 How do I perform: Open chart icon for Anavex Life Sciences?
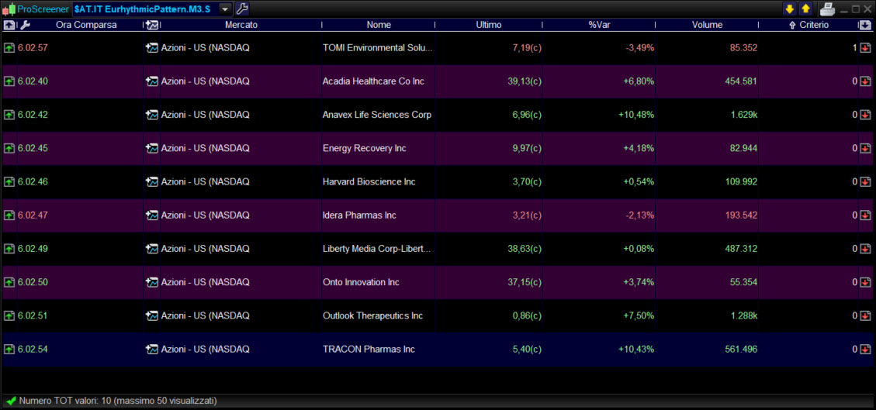tap(152, 115)
